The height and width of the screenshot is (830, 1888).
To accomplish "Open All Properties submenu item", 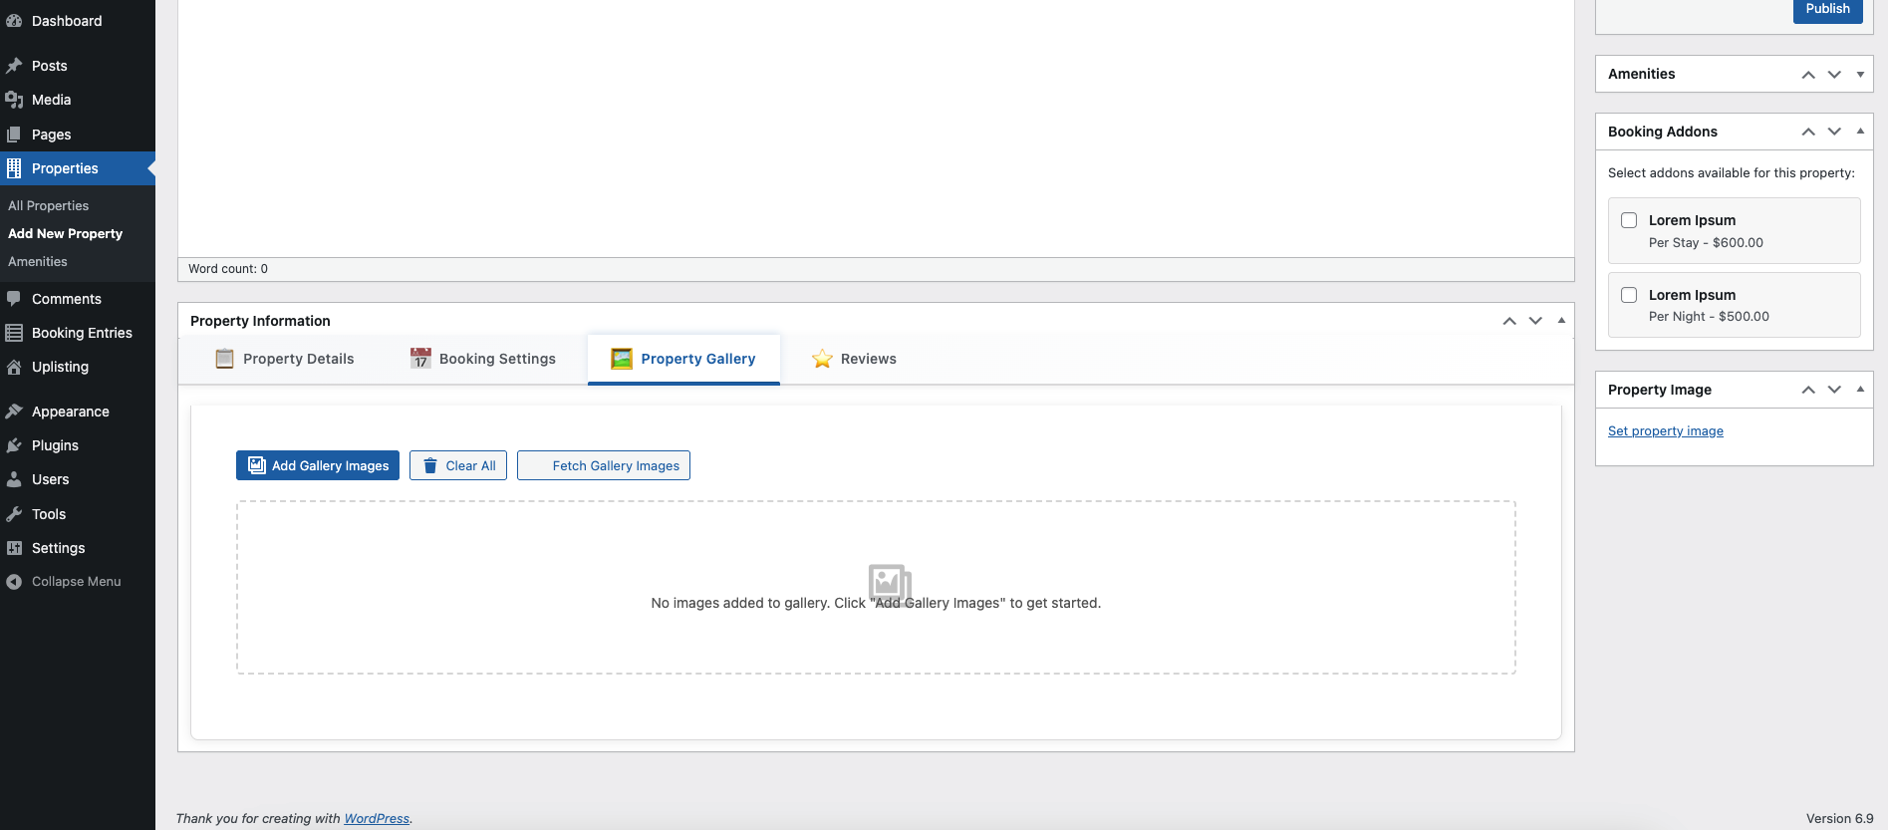I will [x=49, y=205].
